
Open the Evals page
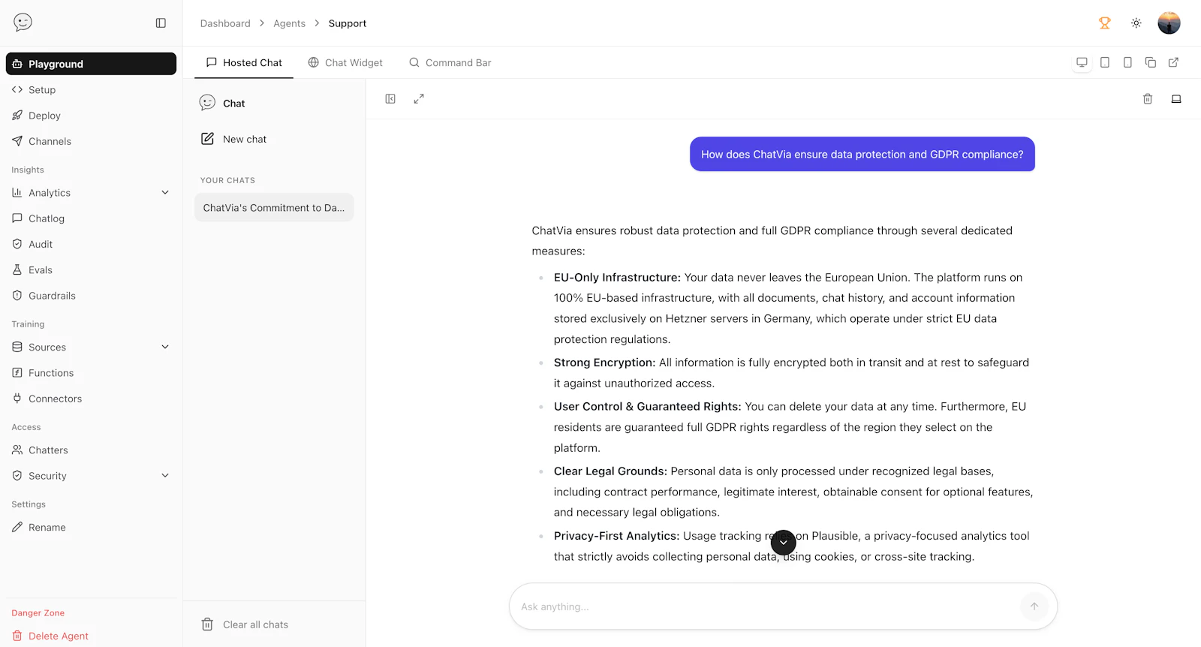[x=91, y=270]
